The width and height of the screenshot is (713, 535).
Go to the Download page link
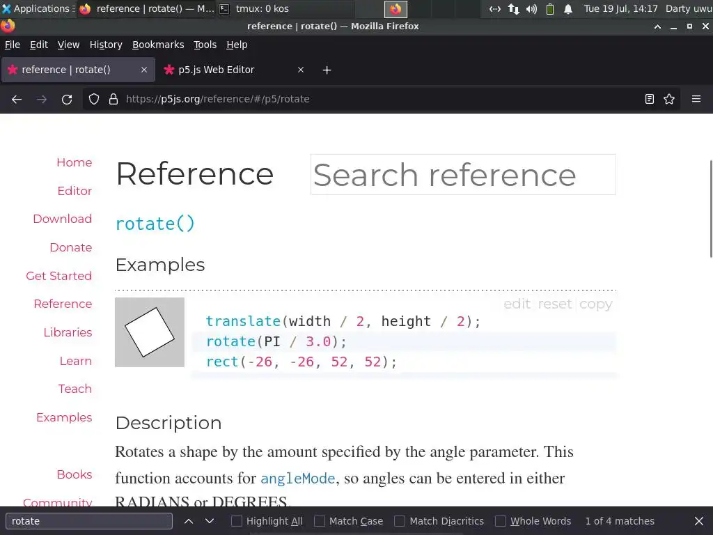[62, 219]
